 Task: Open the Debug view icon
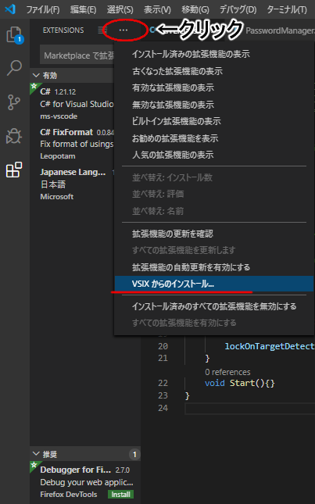[x=15, y=136]
